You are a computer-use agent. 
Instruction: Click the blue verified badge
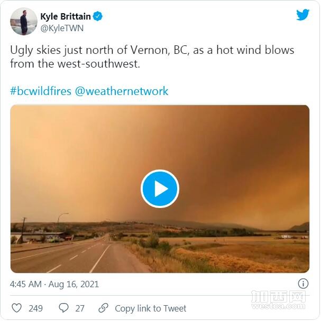[98, 16]
